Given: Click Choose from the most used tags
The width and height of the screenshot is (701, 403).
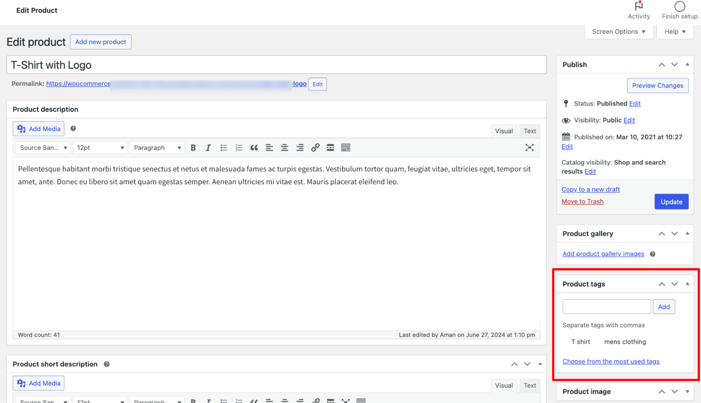Looking at the screenshot, I should tap(611, 361).
